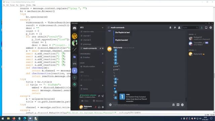Screen dimensions: 215x121
Task: Open the Format menu in IDLE
Action: [x=12, y=5]
